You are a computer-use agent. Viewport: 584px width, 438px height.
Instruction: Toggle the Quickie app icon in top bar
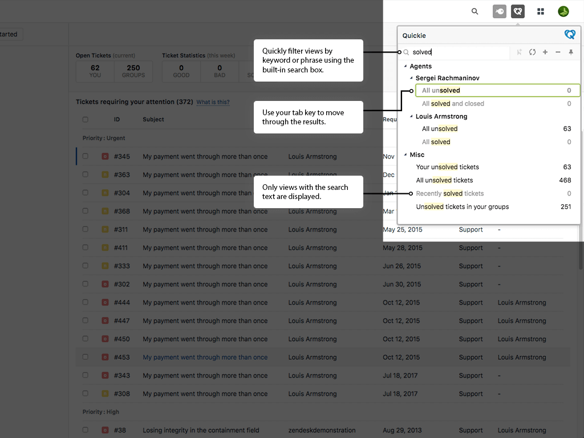518,11
